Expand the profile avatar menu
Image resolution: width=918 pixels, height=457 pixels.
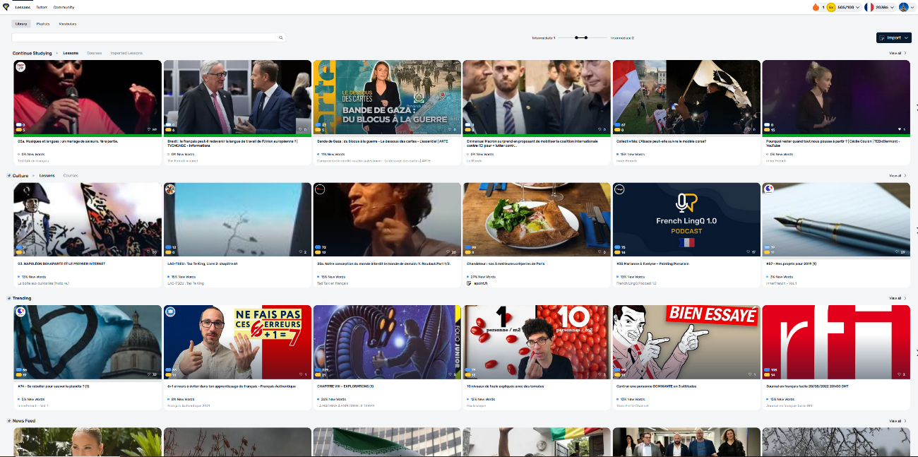tap(906, 7)
